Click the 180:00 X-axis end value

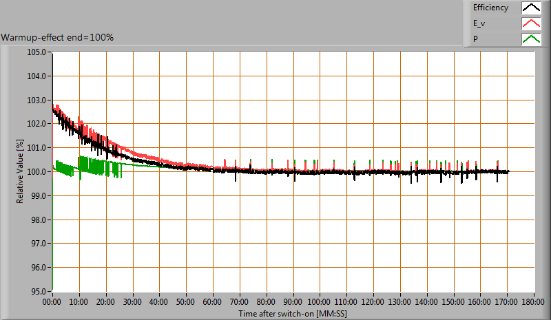534,301
